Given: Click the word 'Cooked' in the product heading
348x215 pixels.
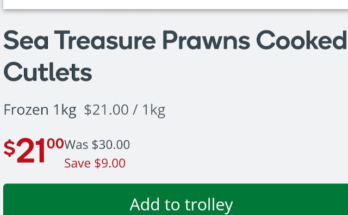Looking at the screenshot, I should [x=302, y=40].
